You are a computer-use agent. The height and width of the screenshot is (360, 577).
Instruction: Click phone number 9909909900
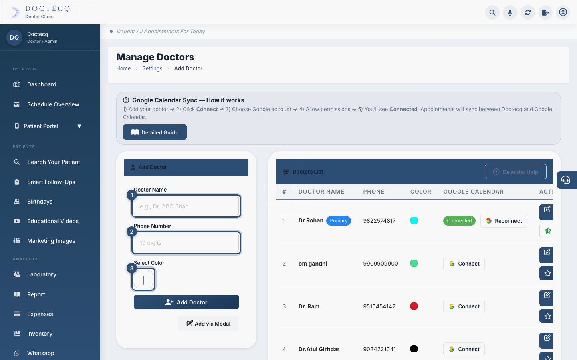pos(381,264)
